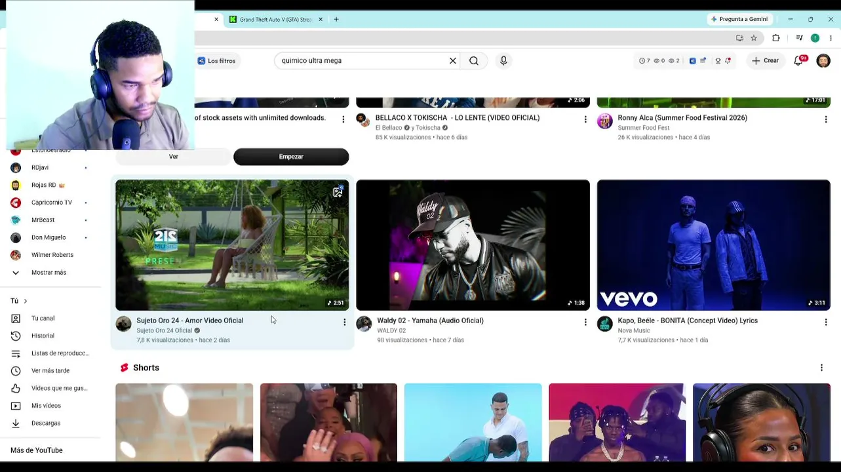Open Ver más tarde in sidebar

pos(50,371)
